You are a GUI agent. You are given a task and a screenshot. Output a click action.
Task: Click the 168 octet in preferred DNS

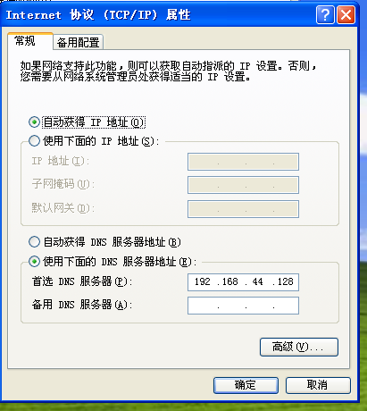(x=229, y=281)
